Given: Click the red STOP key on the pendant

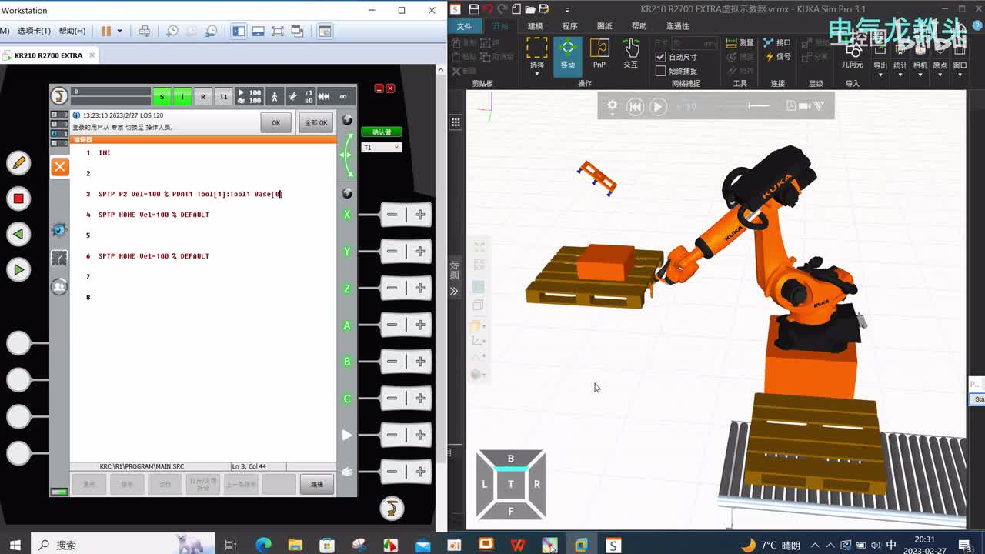Looking at the screenshot, I should 18,199.
